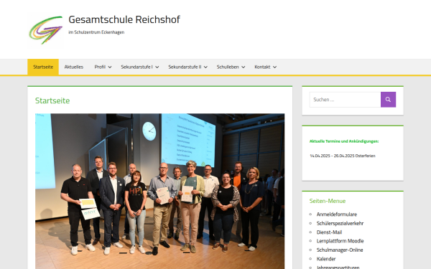Expand the Schulleben dropdown chevron

click(x=243, y=67)
